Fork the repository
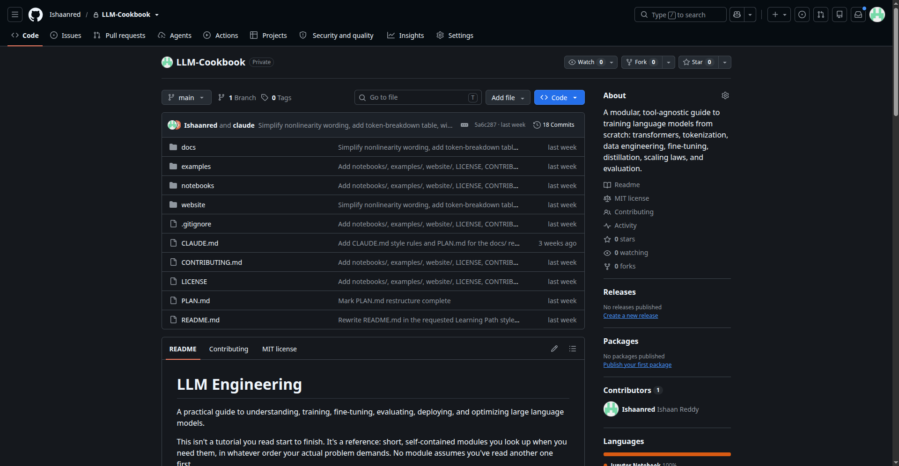The image size is (899, 466). [x=642, y=62]
